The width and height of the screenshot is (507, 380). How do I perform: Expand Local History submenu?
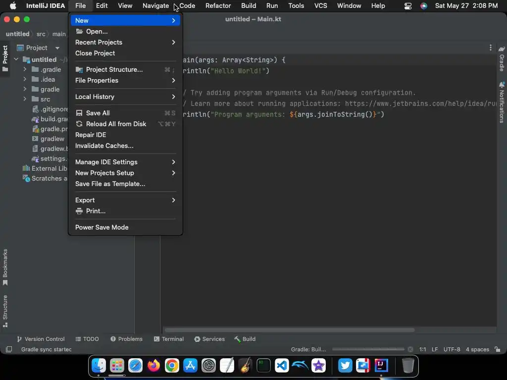(x=125, y=96)
